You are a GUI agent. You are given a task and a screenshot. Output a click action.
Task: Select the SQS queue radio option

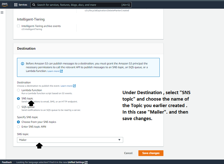pyautogui.click(x=19, y=107)
